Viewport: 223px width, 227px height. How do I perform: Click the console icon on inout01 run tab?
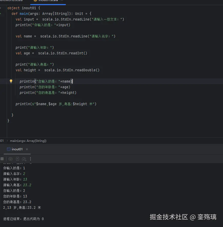pyautogui.click(x=9, y=149)
